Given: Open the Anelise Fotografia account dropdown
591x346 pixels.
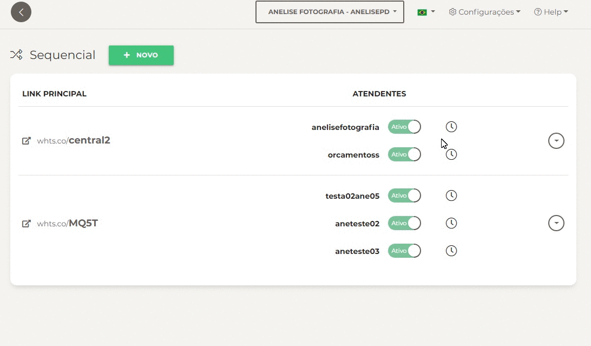Looking at the screenshot, I should click(x=330, y=12).
